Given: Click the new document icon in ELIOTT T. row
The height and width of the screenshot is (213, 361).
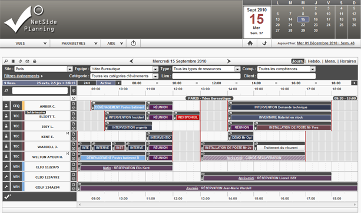Looking at the screenshot, I should pyautogui.click(x=74, y=114).
